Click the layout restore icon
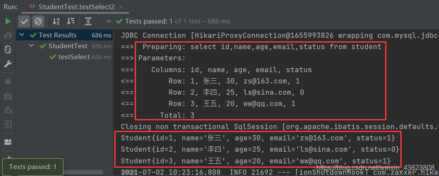The width and height of the screenshot is (439, 176). pyautogui.click(x=8, y=142)
